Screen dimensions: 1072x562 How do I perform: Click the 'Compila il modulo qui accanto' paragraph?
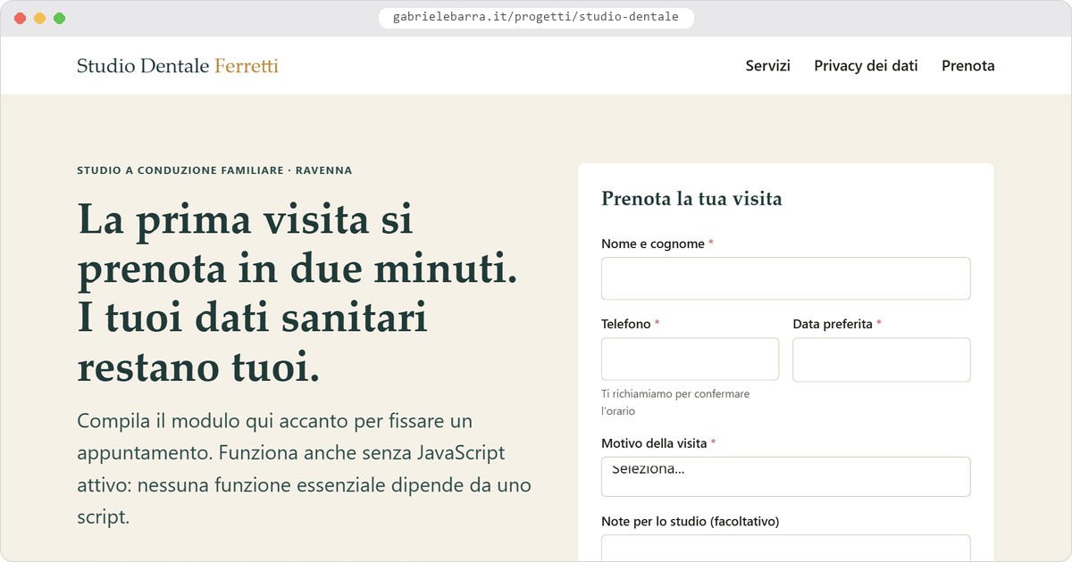point(304,468)
